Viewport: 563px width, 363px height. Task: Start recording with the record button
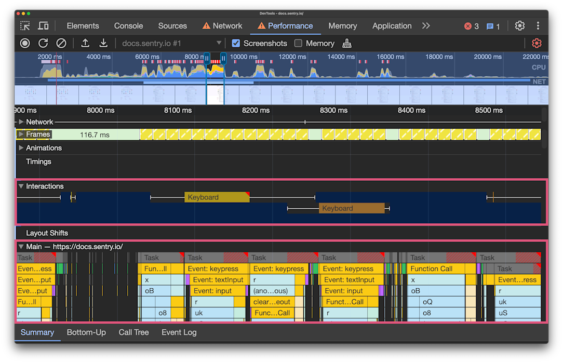pos(25,43)
